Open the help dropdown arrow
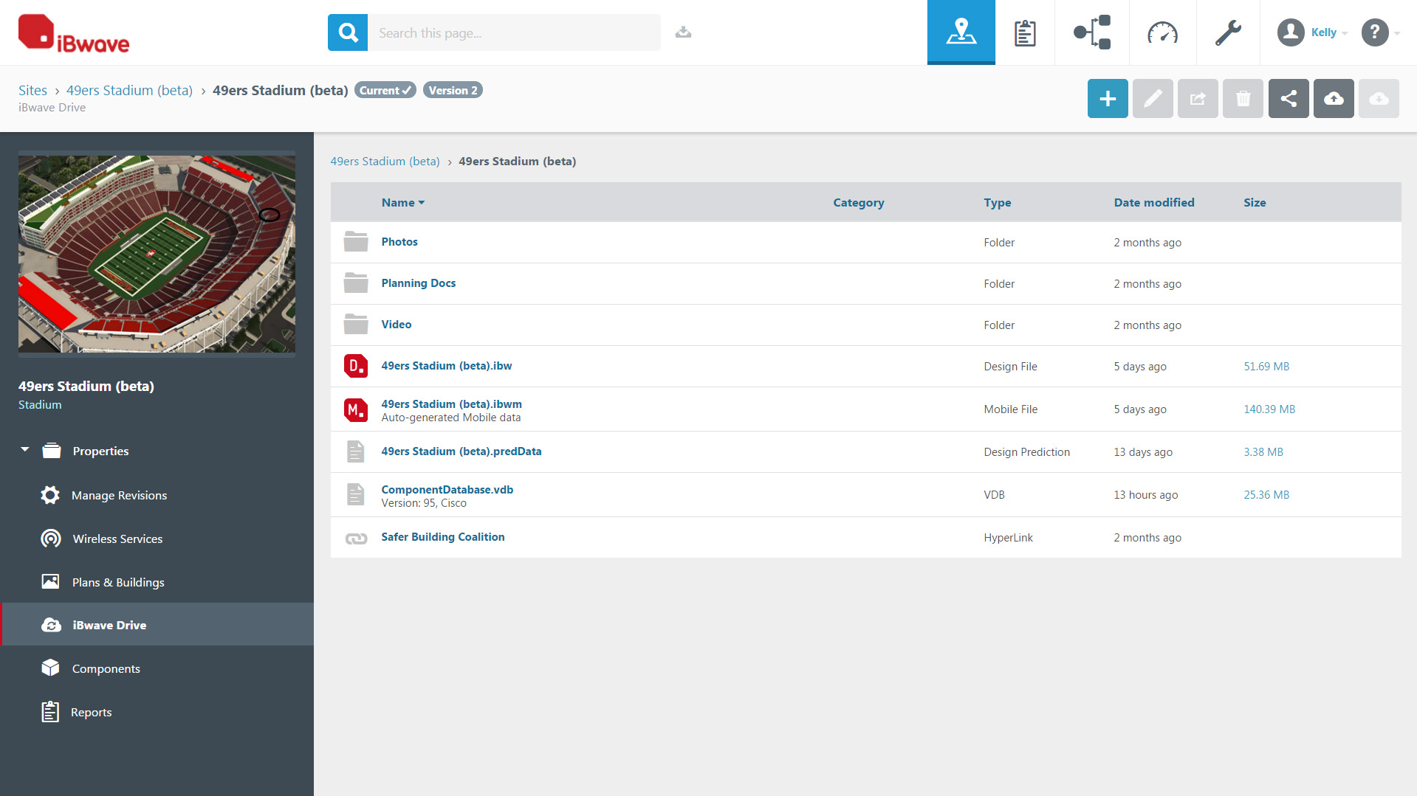Image resolution: width=1417 pixels, height=796 pixels. click(x=1397, y=33)
